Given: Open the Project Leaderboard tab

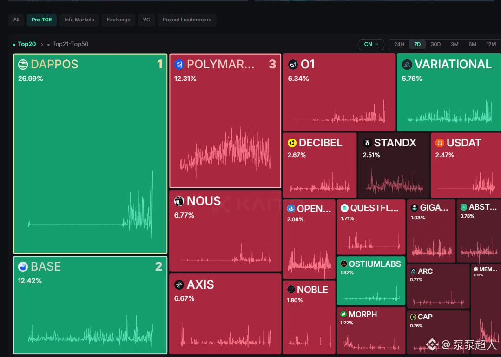Looking at the screenshot, I should pyautogui.click(x=187, y=20).
